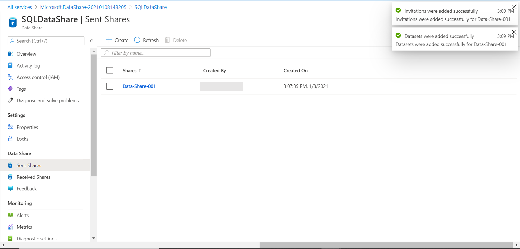Click SQLDataShare breadcrumb link
This screenshot has width=520, height=249.
pyautogui.click(x=151, y=7)
